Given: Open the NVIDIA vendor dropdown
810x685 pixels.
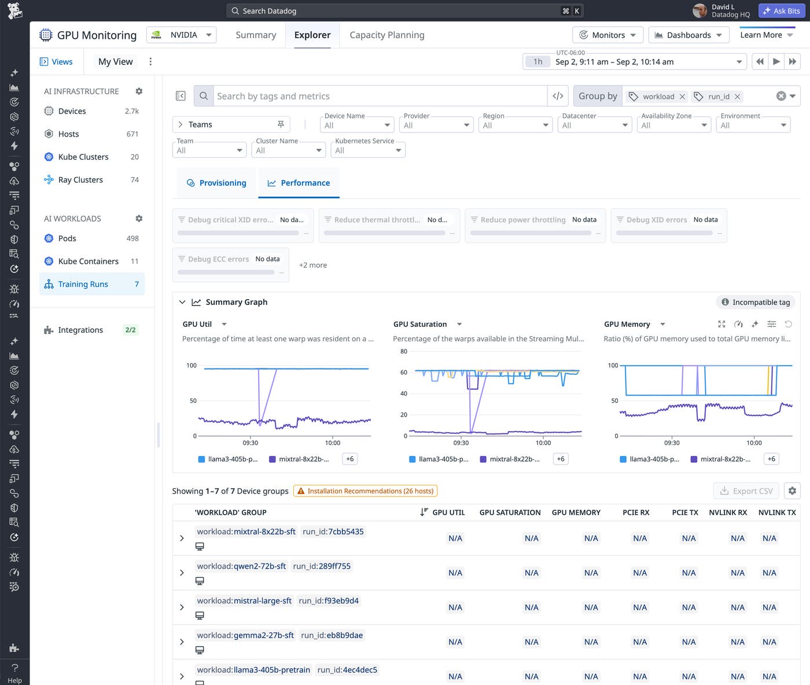Looking at the screenshot, I should (x=181, y=35).
